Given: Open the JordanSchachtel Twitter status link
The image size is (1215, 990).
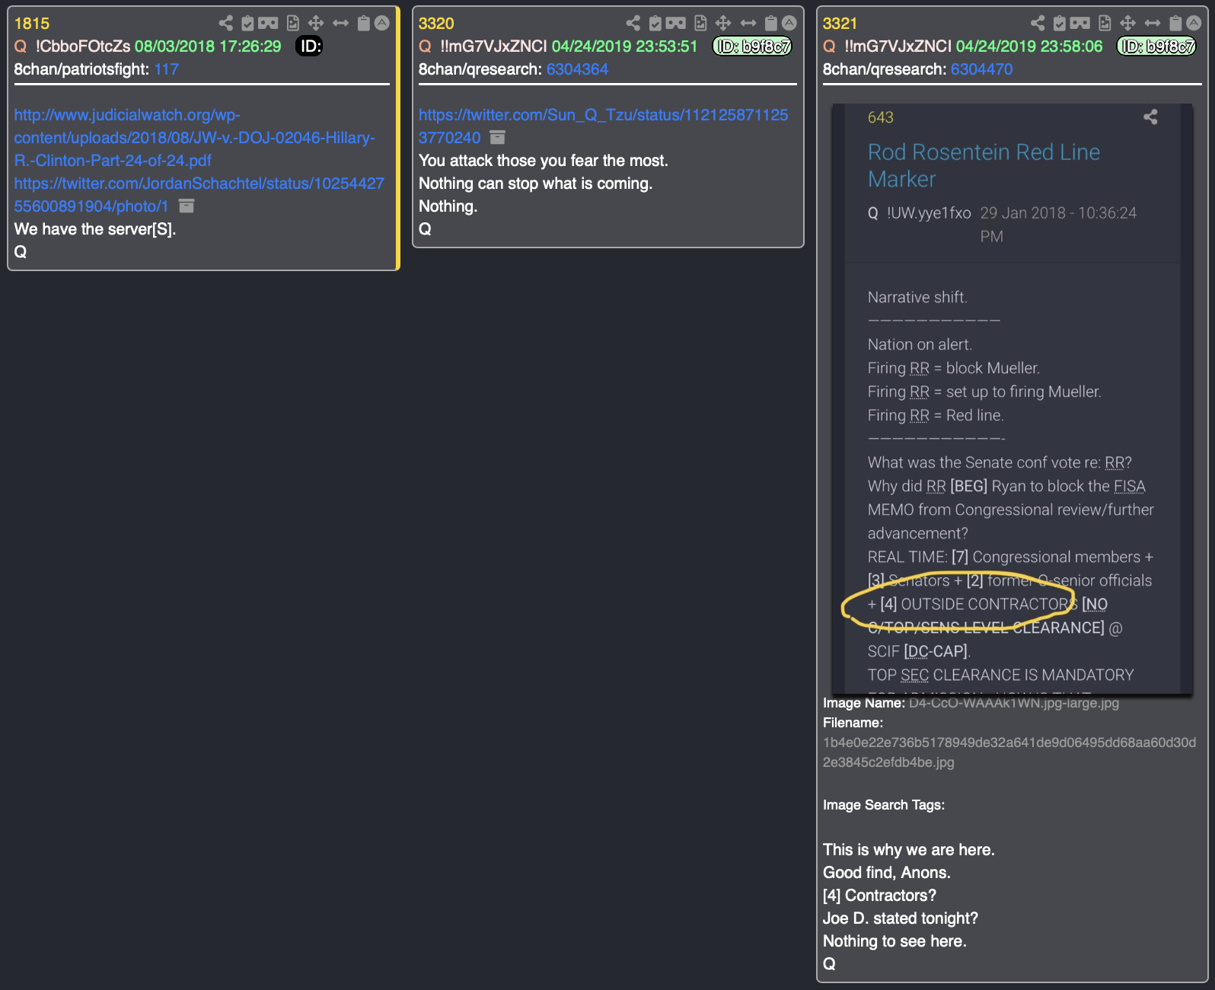Looking at the screenshot, I should coord(199,195).
